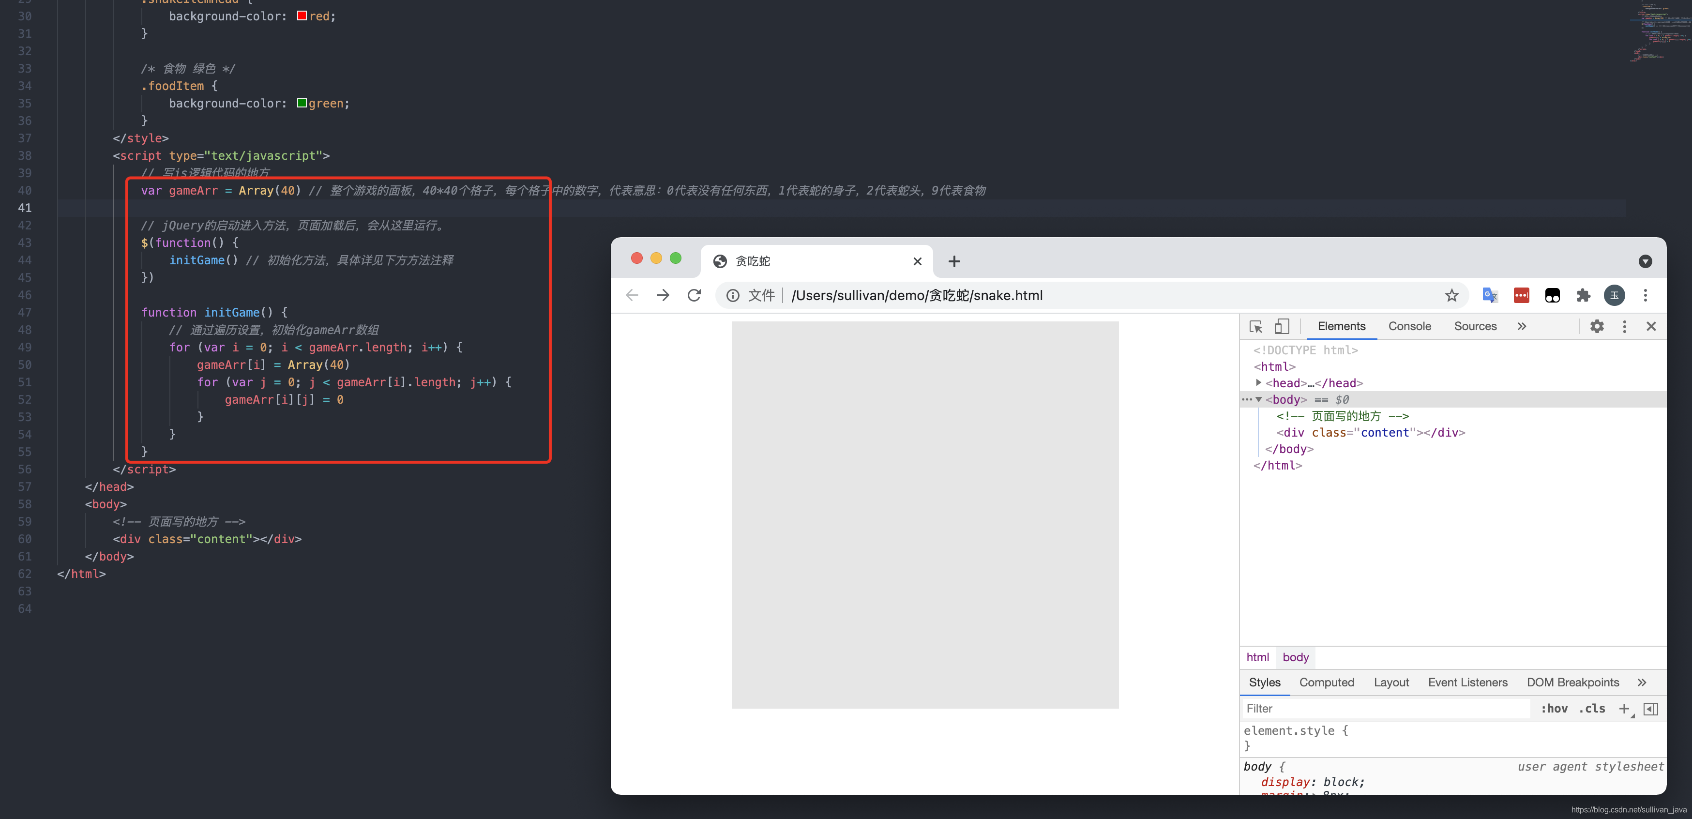The width and height of the screenshot is (1692, 819).
Task: Click the script type line 38 in editor
Action: point(221,156)
